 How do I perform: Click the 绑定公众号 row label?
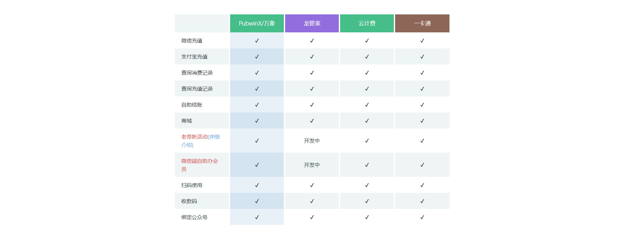[194, 217]
